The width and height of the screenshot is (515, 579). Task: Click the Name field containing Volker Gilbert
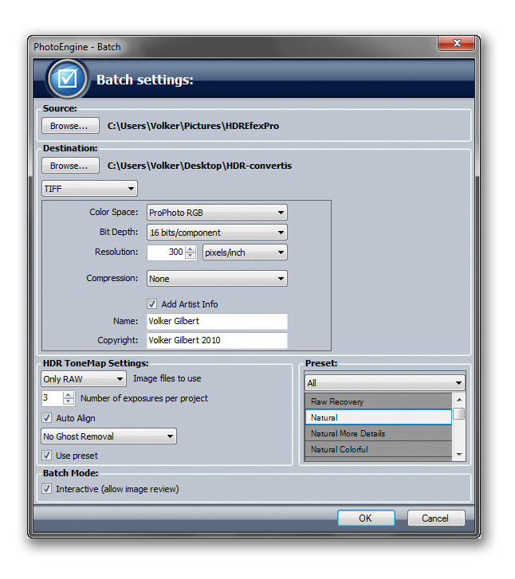pos(217,321)
